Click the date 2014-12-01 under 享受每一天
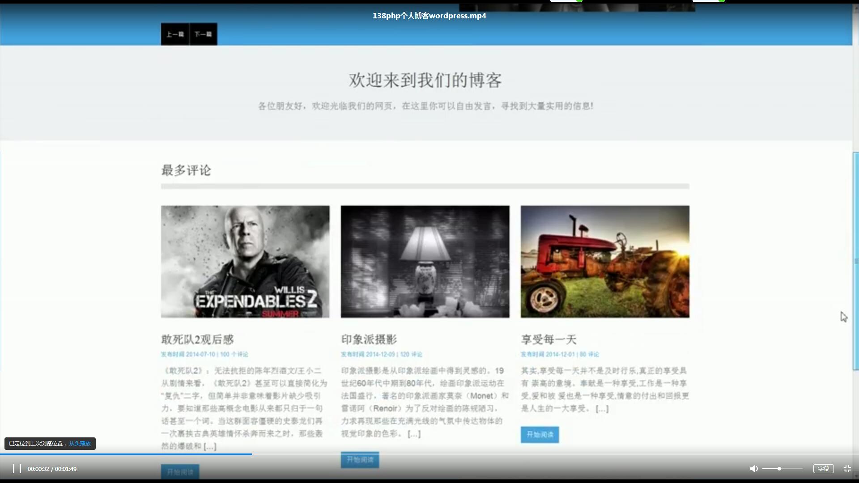 coord(560,354)
